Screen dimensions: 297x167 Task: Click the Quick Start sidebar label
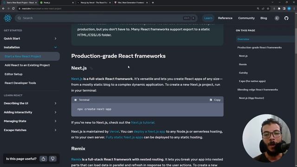click(12, 39)
